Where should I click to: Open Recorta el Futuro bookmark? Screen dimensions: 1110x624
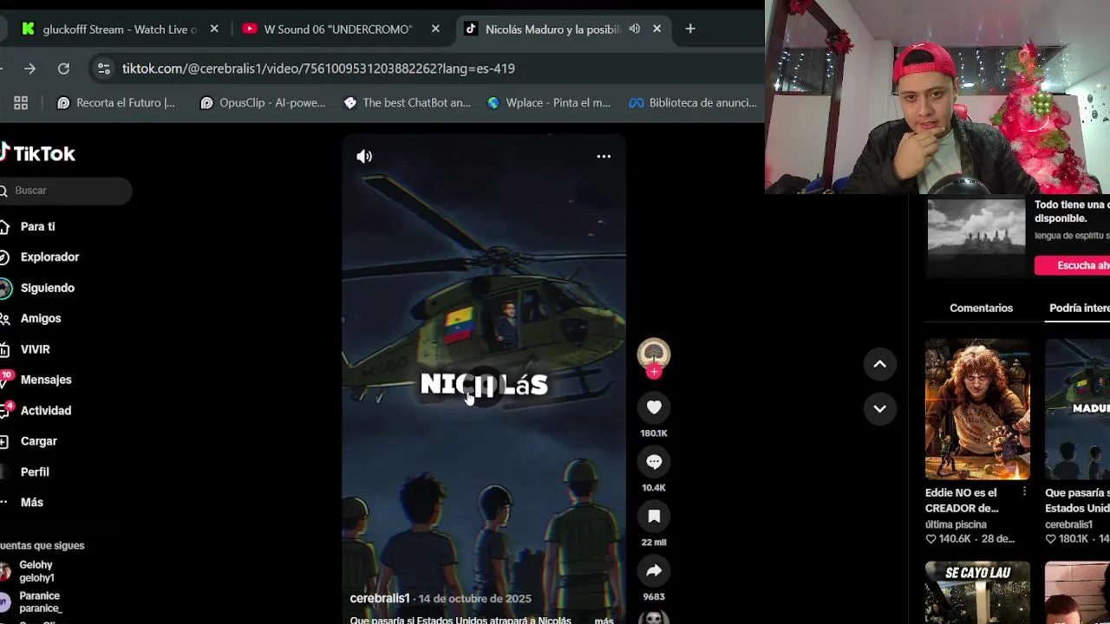(x=116, y=102)
